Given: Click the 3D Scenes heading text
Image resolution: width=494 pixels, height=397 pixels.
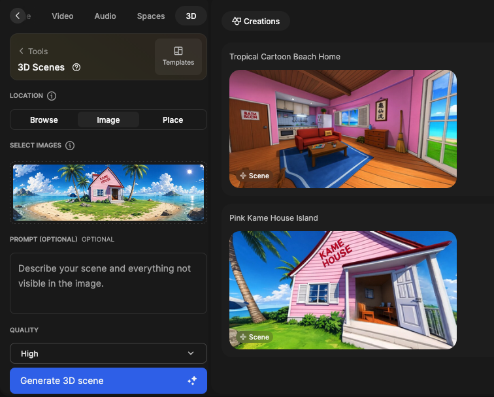Looking at the screenshot, I should click(41, 67).
